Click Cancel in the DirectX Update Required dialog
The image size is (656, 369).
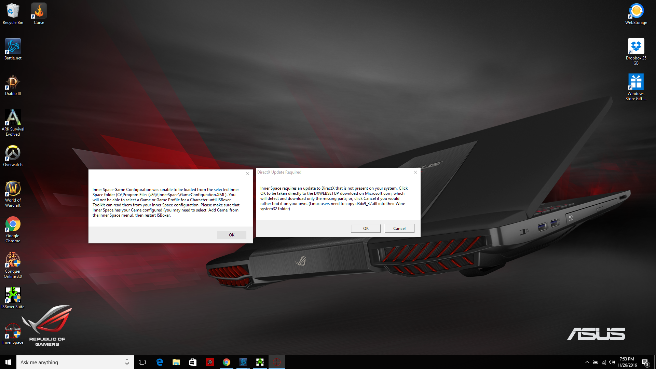pos(399,229)
